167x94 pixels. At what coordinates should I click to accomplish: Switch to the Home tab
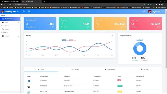(x=41, y=69)
